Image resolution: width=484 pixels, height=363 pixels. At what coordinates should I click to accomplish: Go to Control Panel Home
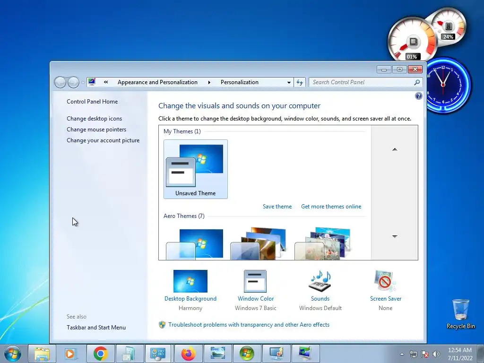point(92,102)
